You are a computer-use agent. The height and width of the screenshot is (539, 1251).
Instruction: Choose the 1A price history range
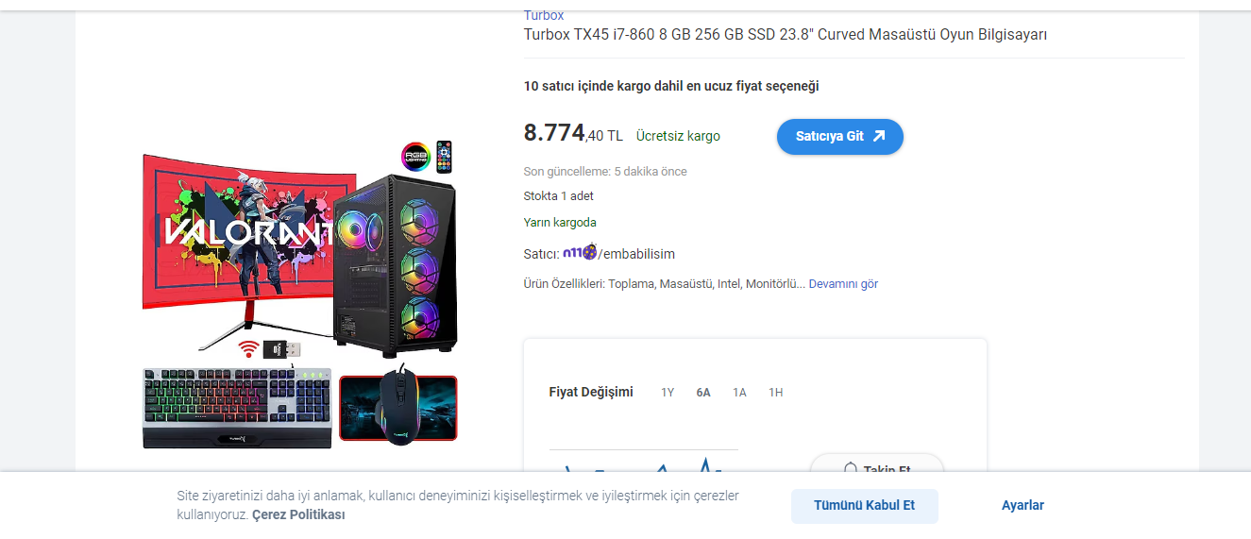[739, 393]
